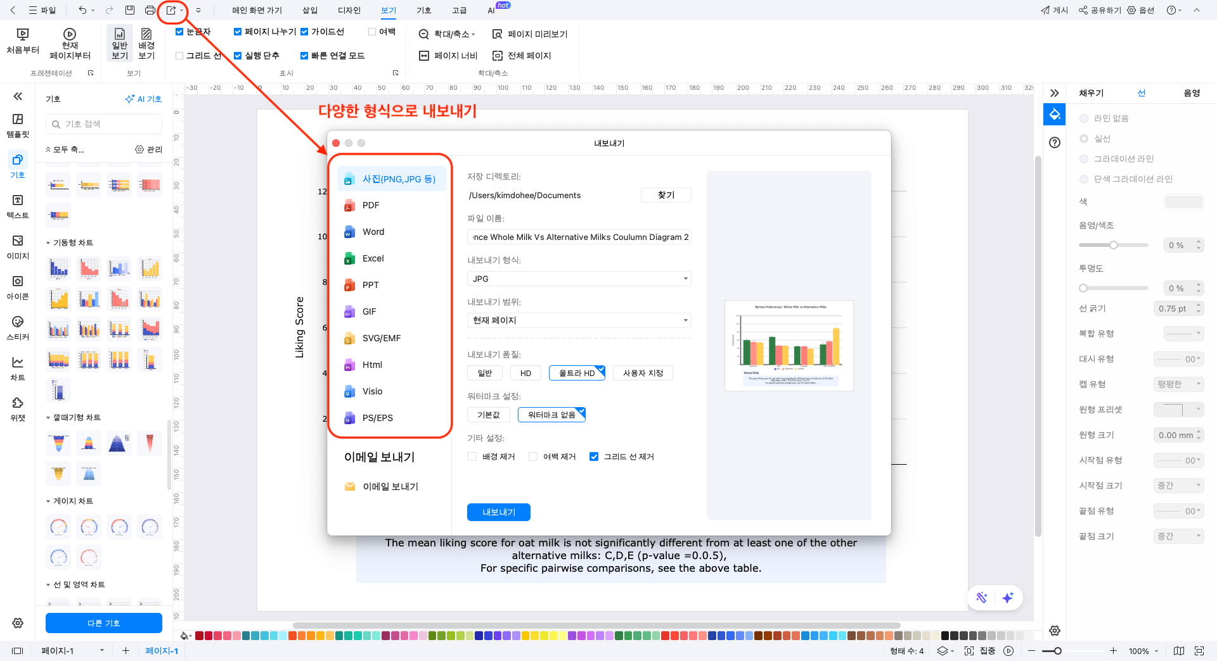Click the blue 내보내기 export button

pos(498,512)
